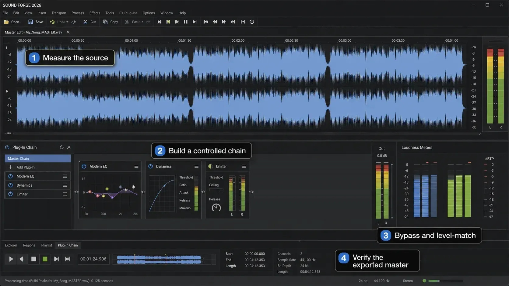Select the Master Chain entry

point(38,158)
